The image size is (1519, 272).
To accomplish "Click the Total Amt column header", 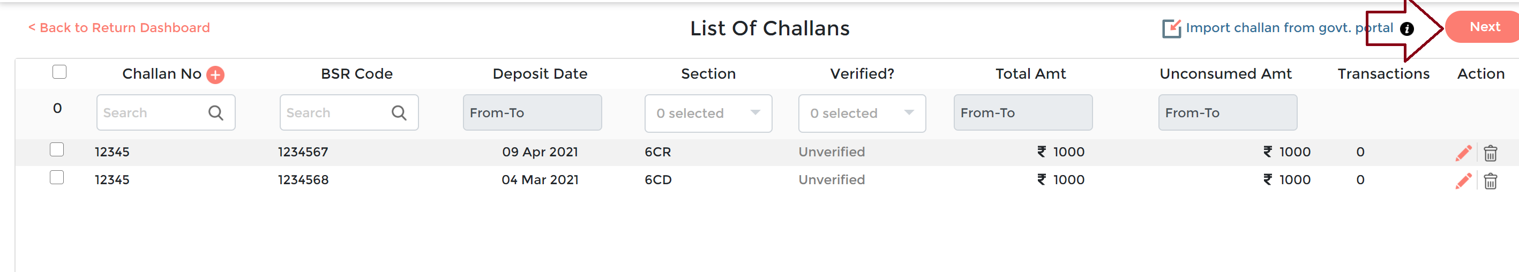I will click(x=1030, y=73).
